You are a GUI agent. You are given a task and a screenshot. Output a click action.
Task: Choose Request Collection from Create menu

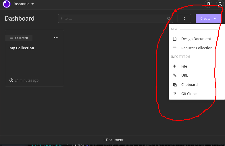(197, 48)
